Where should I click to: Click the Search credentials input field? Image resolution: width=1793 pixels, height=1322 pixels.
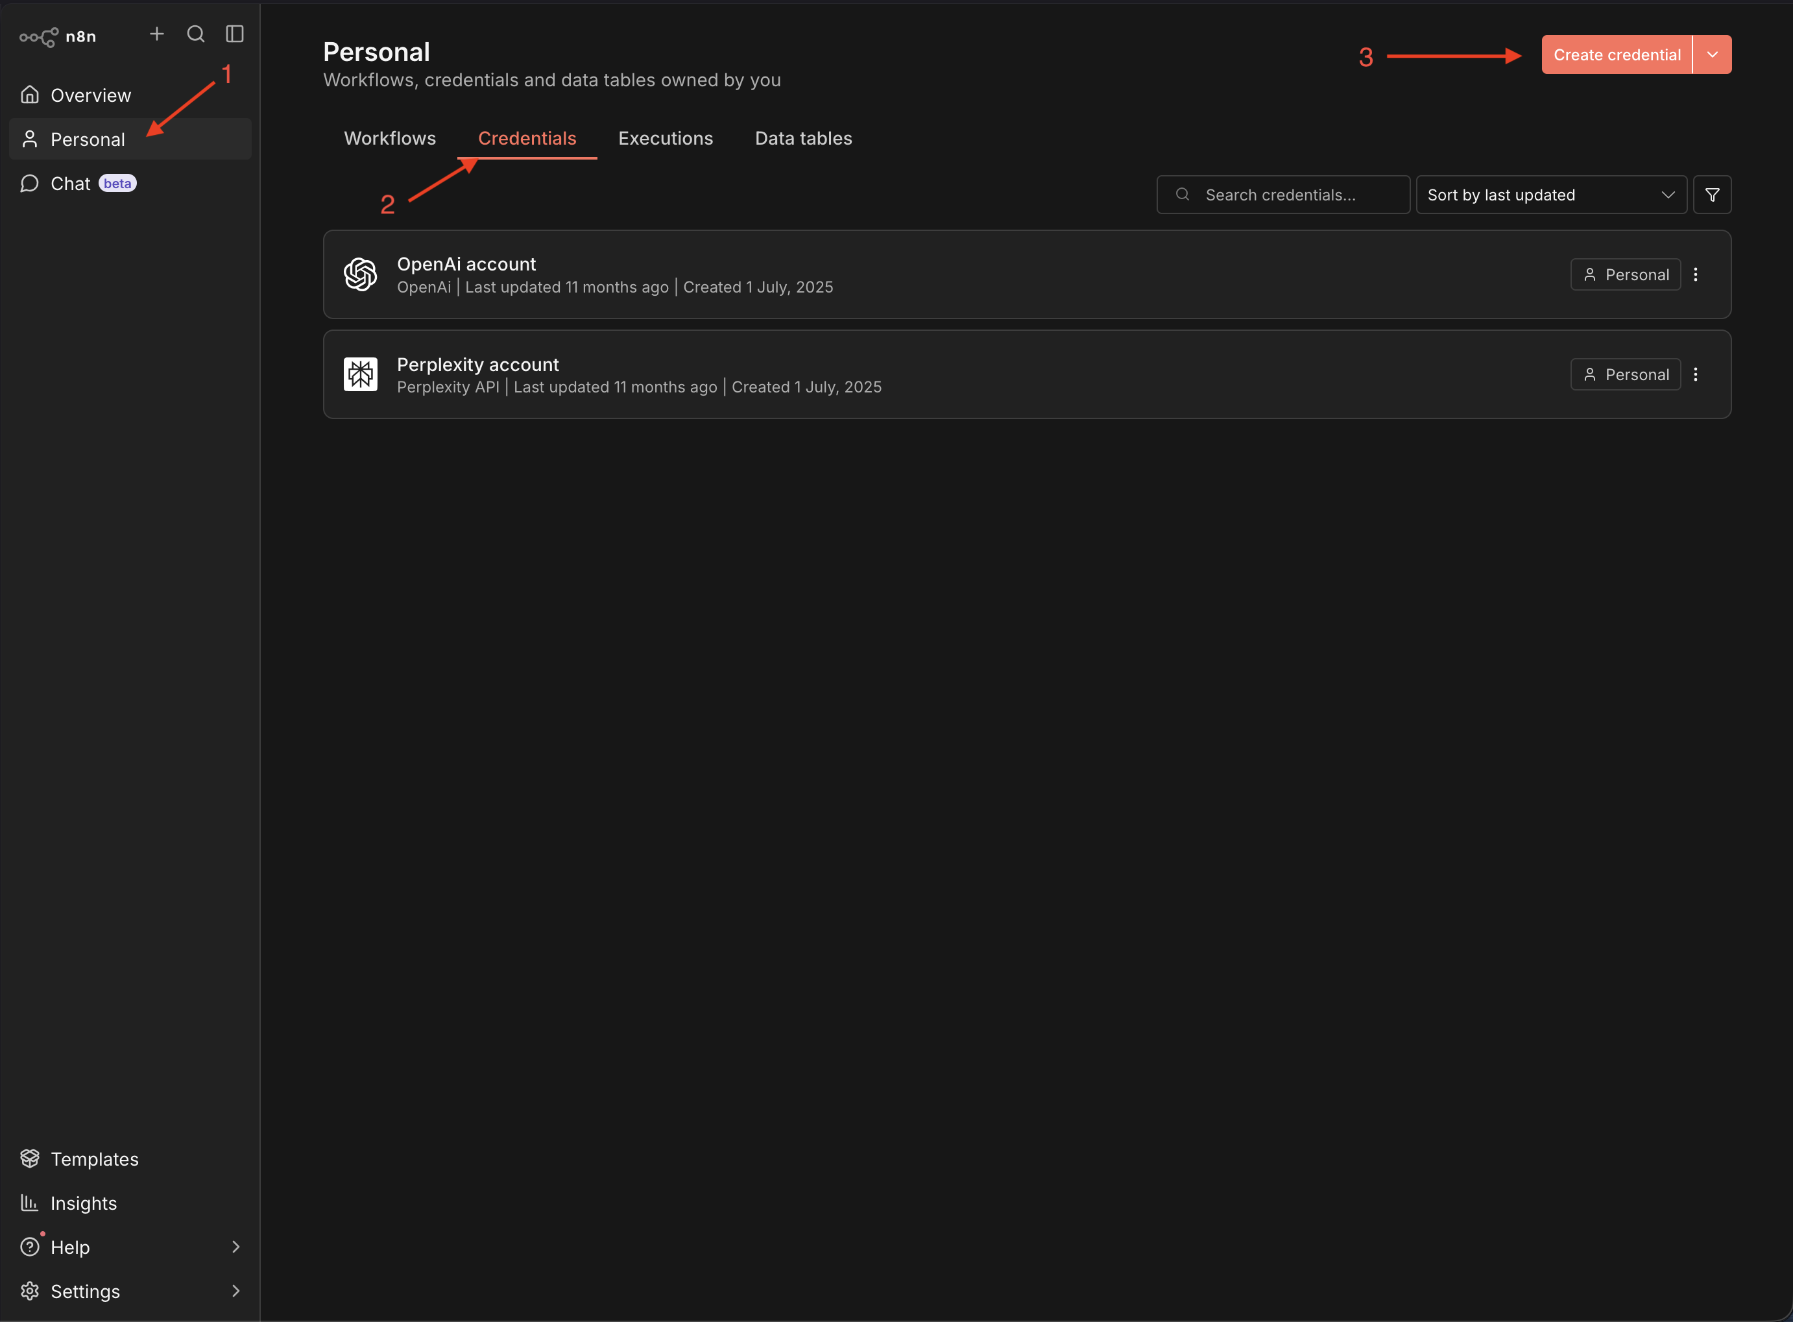click(x=1282, y=195)
